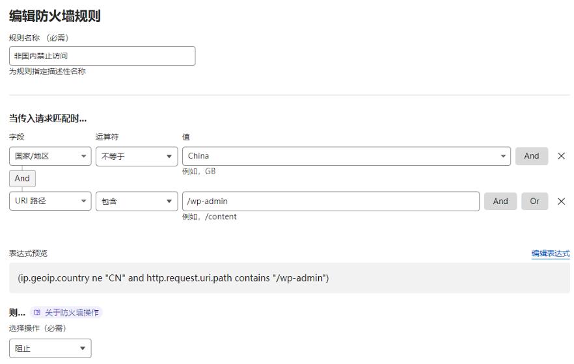
Task: Click the /wp-admin value input field
Action: 331,201
